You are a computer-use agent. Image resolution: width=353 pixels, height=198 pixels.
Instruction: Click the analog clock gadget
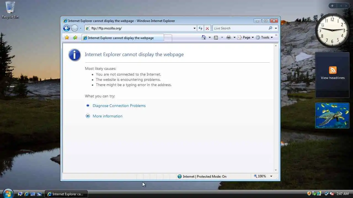click(x=332, y=30)
